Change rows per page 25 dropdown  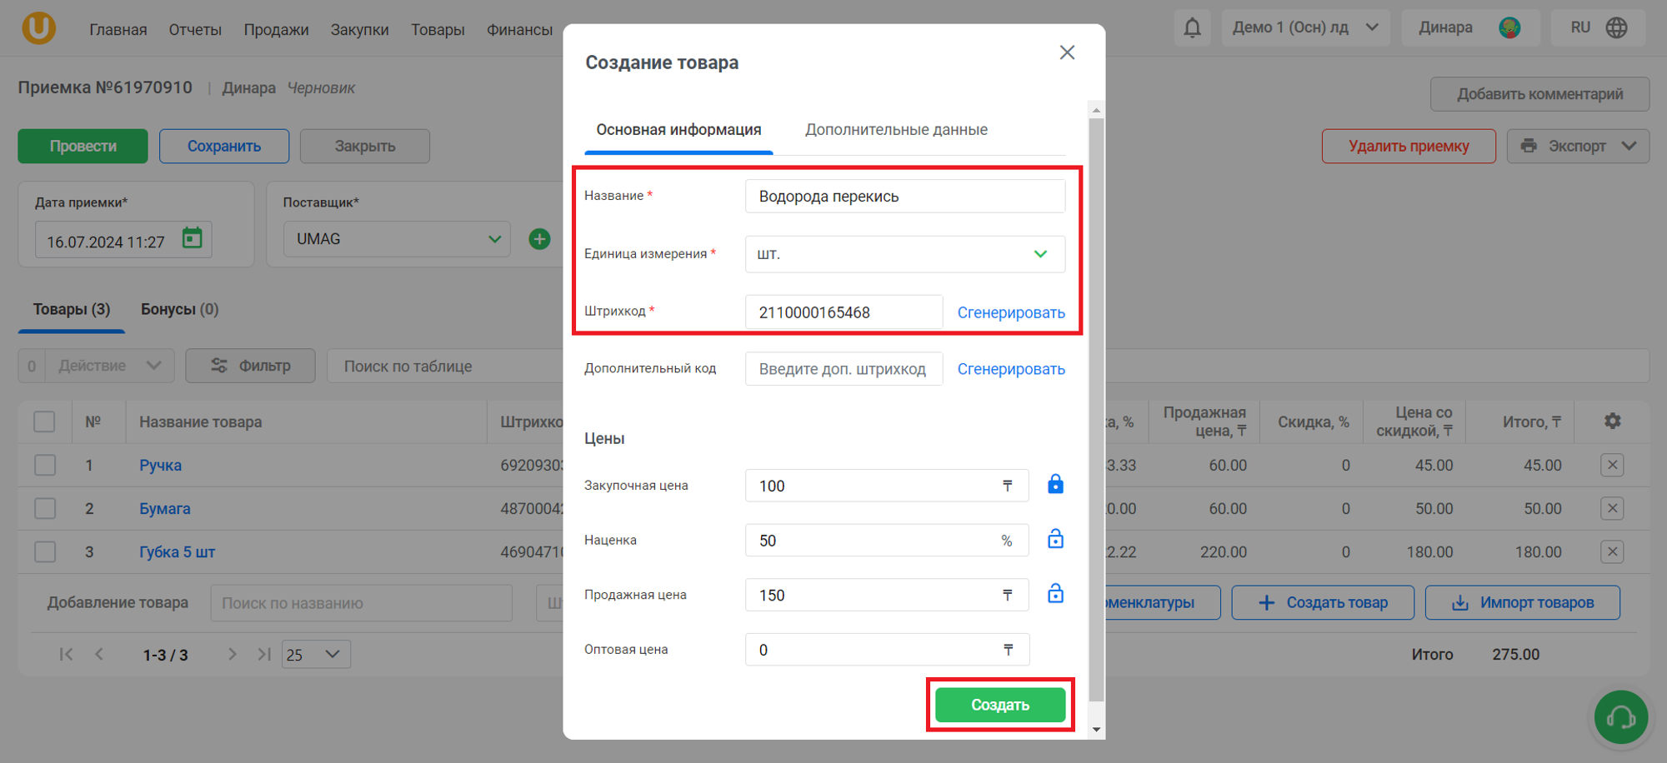click(x=316, y=654)
